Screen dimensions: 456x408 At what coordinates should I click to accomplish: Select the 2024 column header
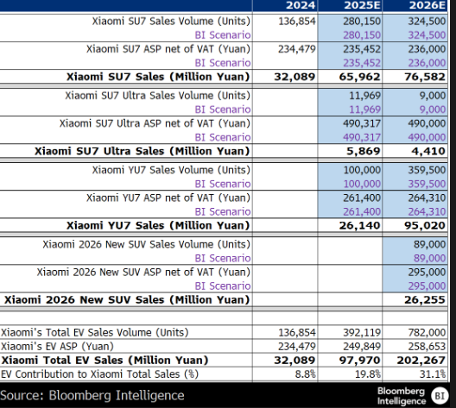click(x=301, y=5)
